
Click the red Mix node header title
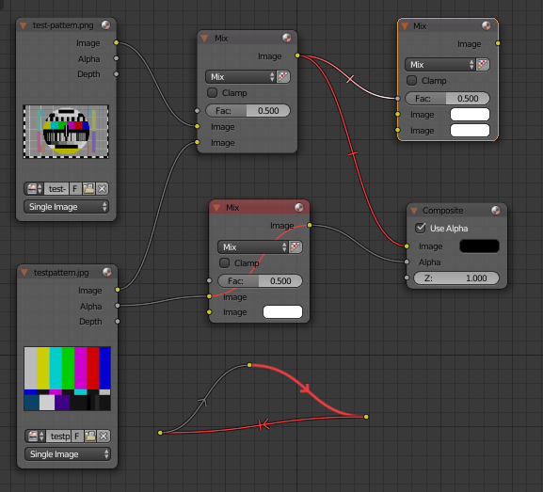point(232,207)
